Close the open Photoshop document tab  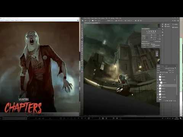point(100,23)
